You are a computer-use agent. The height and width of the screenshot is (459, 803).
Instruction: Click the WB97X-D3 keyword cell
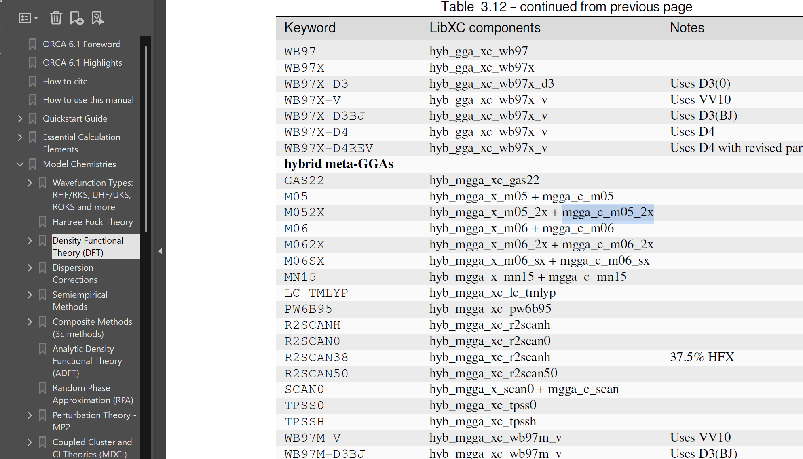pyautogui.click(x=316, y=84)
